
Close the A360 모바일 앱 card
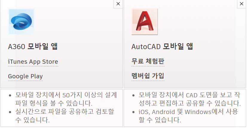click(118, 4)
